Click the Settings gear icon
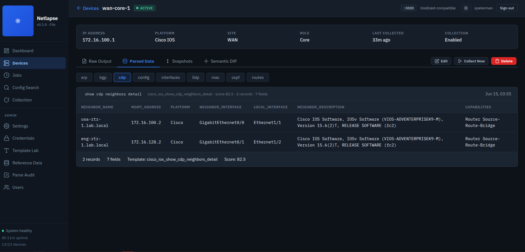Screen dimensions: 525x252 pos(7,126)
